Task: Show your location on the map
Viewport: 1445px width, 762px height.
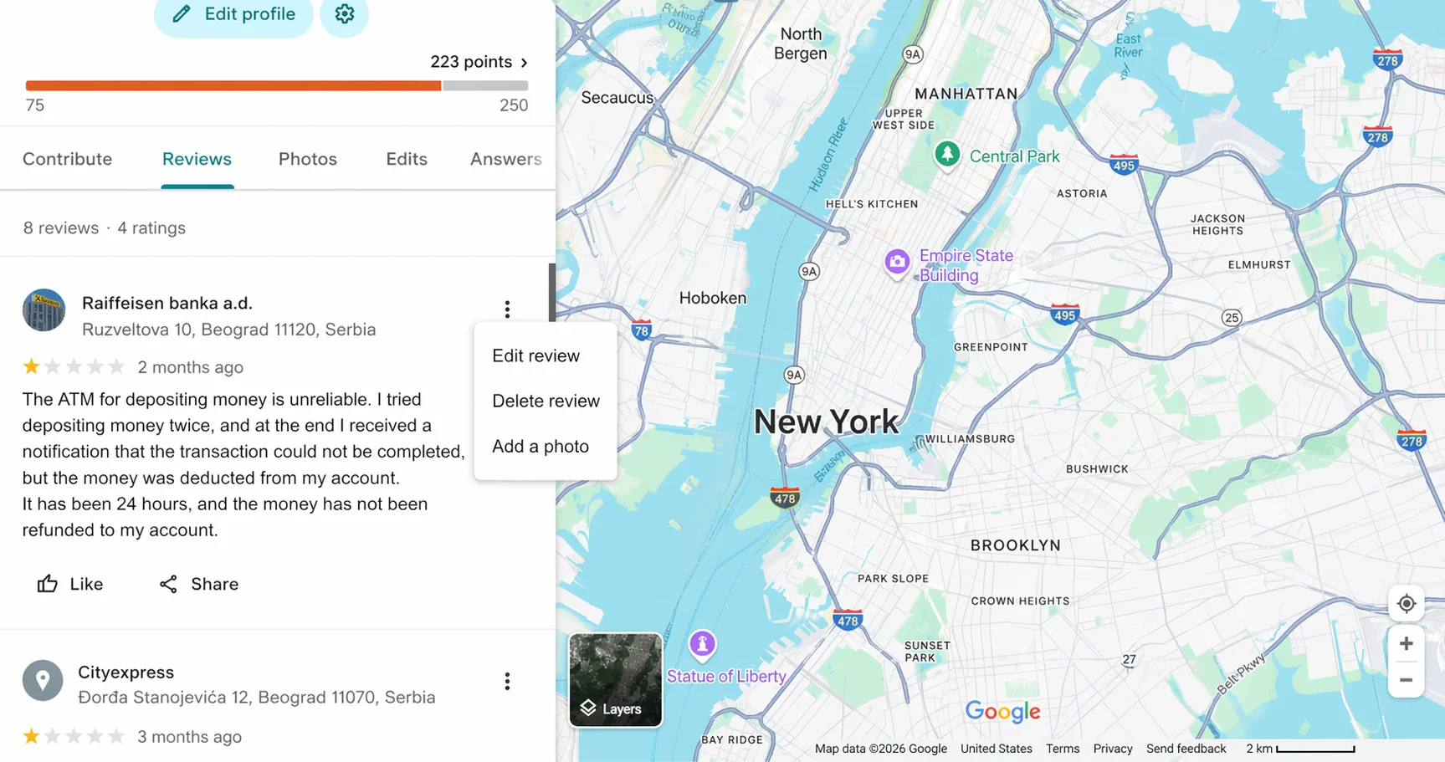Action: (1407, 603)
